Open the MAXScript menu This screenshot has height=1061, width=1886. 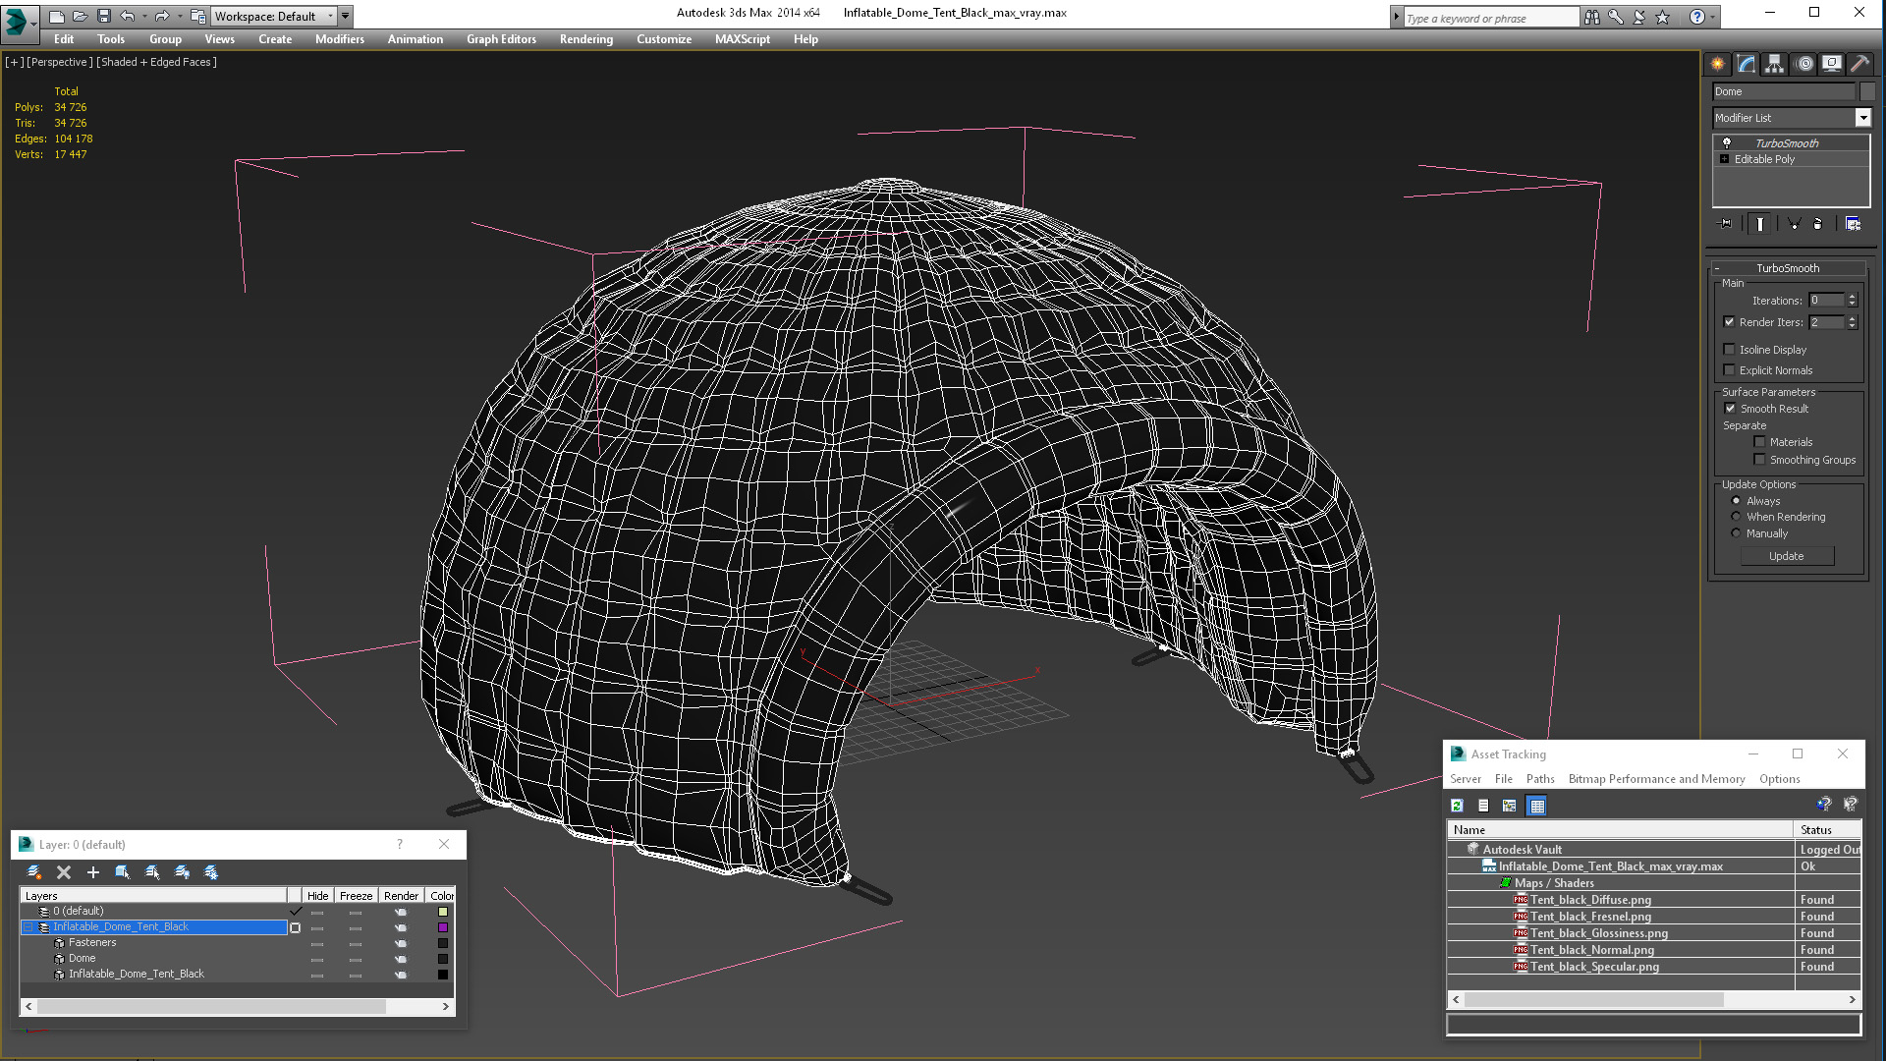(743, 39)
